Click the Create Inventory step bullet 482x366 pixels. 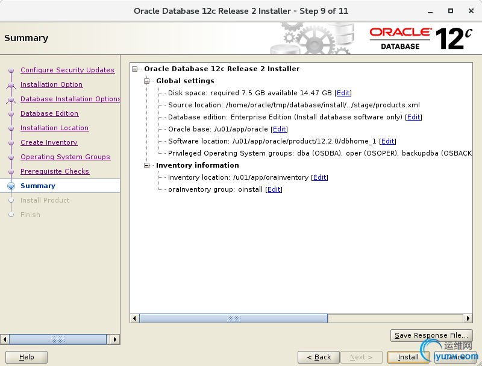coord(11,143)
